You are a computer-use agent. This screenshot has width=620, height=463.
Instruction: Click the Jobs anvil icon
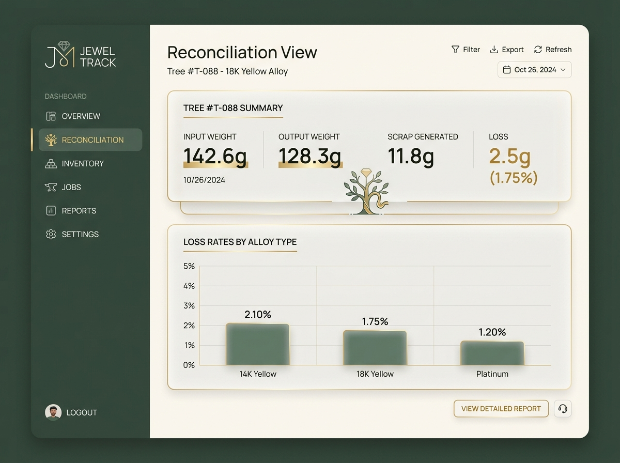[x=51, y=187]
